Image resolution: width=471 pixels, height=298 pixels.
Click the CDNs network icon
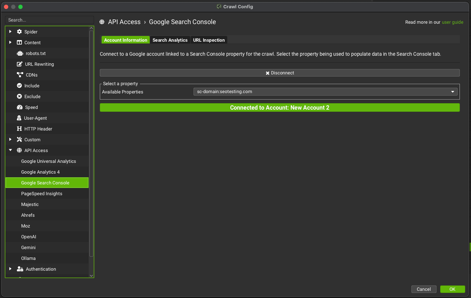click(20, 75)
